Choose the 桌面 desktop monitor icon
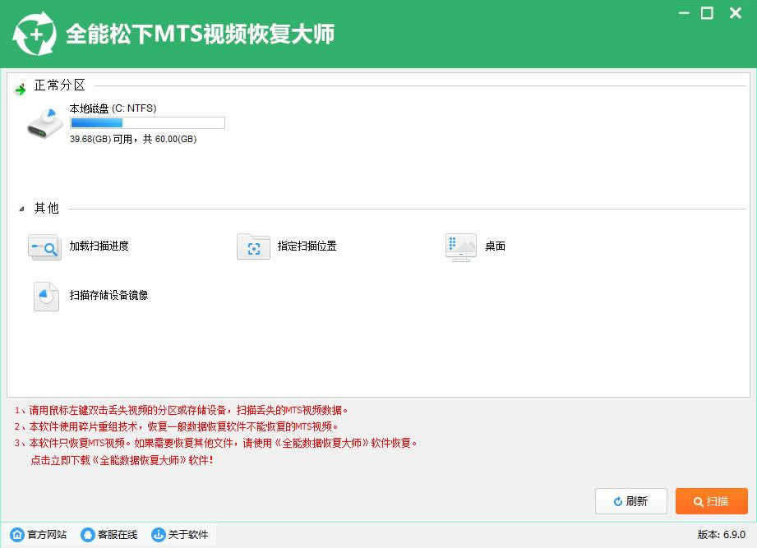The height and width of the screenshot is (548, 757). 460,246
